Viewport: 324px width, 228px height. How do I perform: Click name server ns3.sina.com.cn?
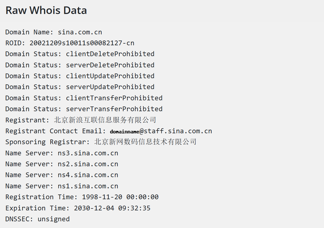pyautogui.click(x=88, y=153)
